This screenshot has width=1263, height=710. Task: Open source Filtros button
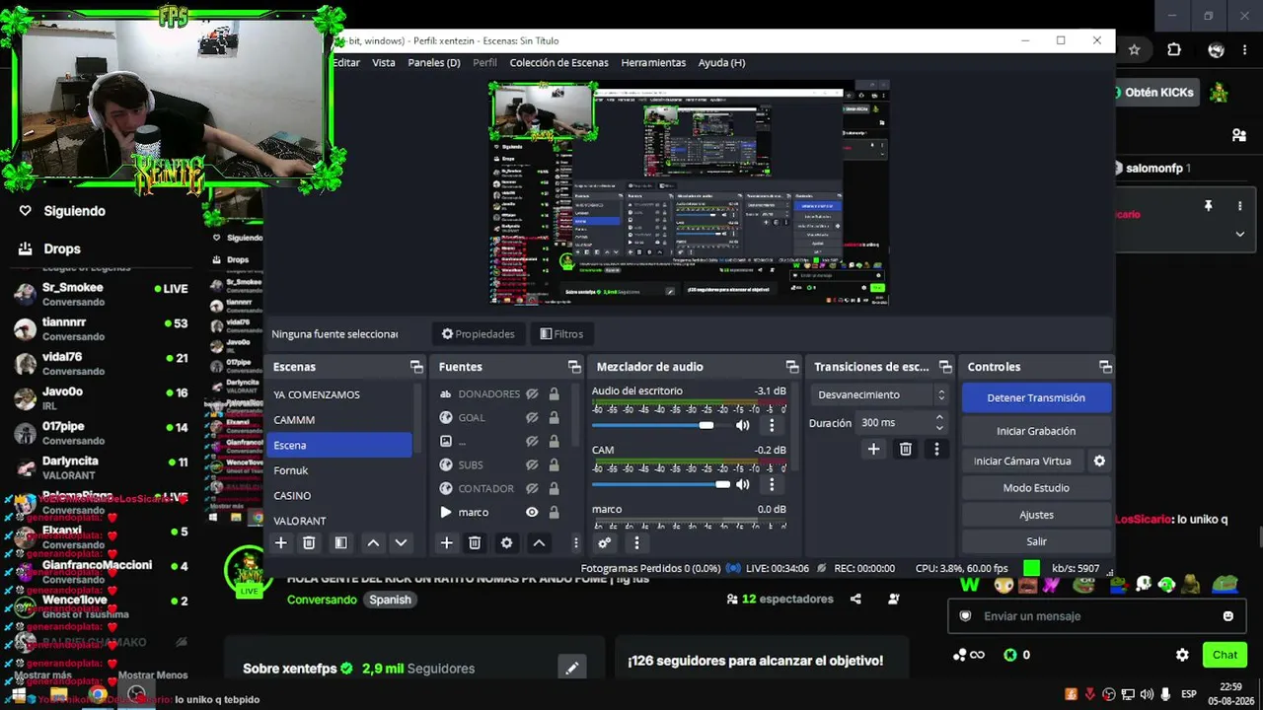pos(561,333)
